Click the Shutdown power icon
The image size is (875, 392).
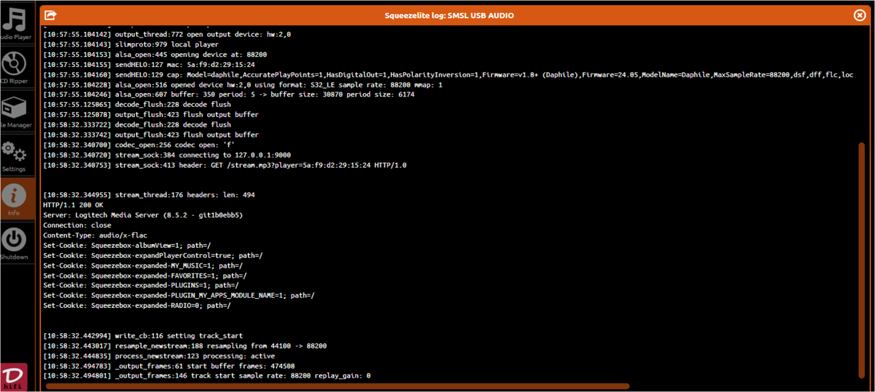(13, 240)
